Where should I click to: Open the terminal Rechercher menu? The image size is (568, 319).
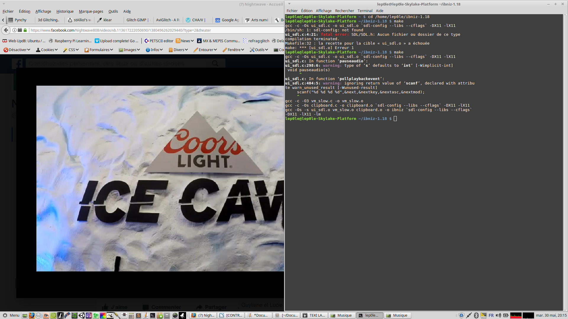click(x=344, y=11)
